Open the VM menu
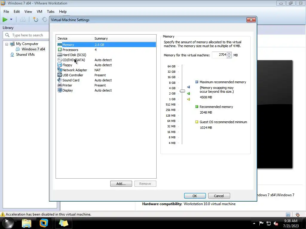 point(39,12)
